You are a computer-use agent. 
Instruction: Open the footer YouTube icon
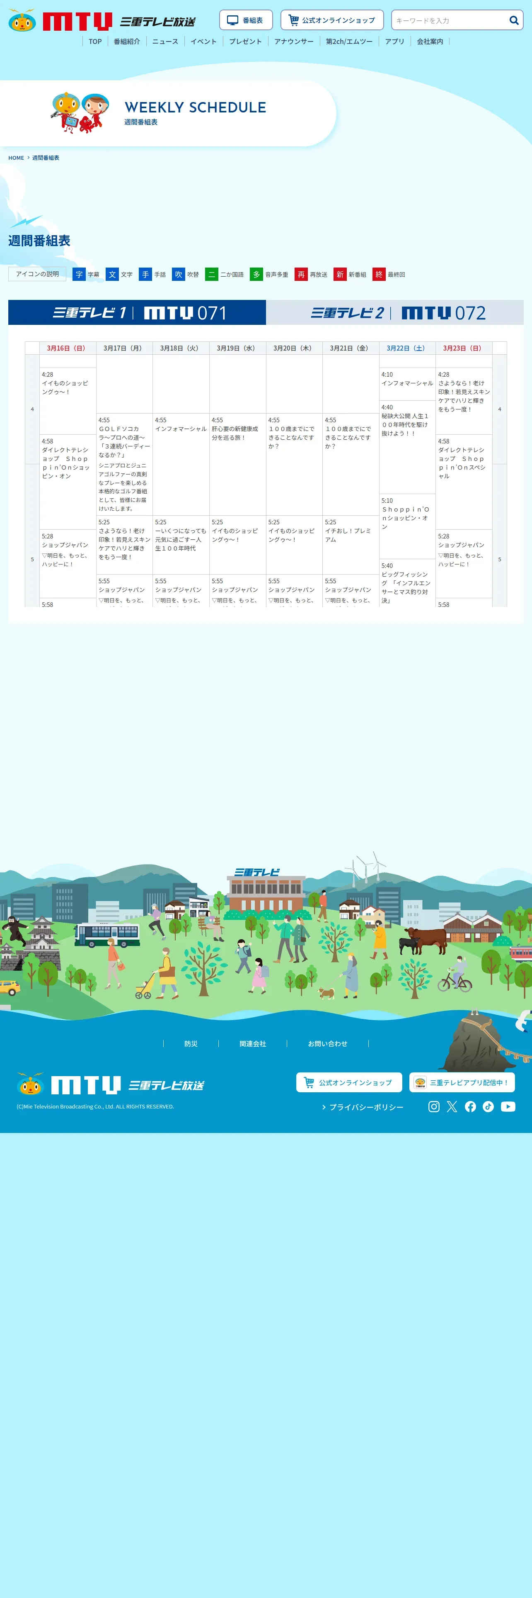click(x=508, y=1106)
